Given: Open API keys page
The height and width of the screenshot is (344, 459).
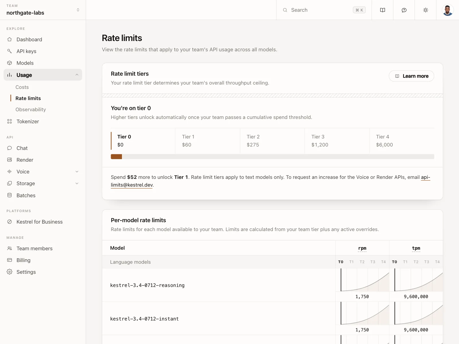Looking at the screenshot, I should click(43, 51).
